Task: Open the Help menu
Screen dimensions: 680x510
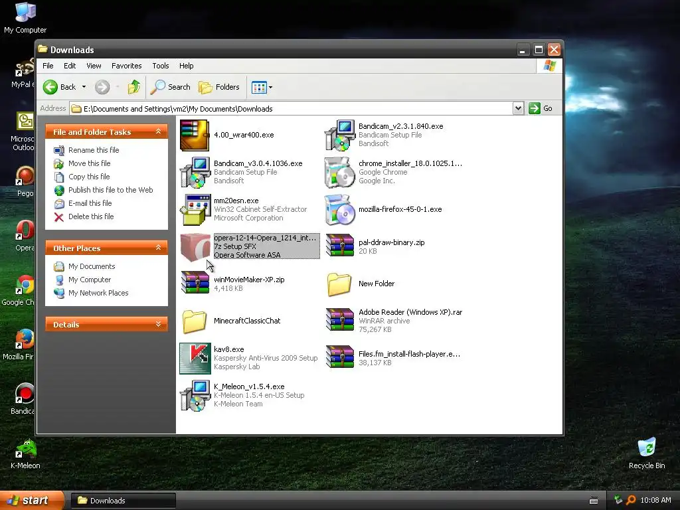Action: point(187,66)
